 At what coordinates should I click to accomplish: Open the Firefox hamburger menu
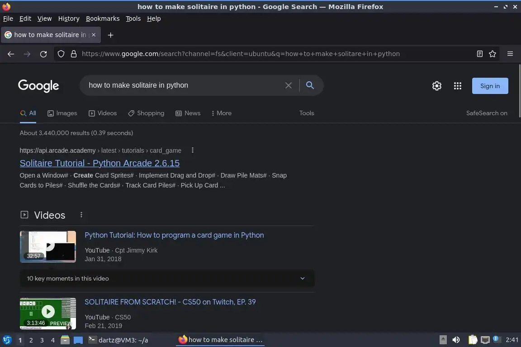510,54
